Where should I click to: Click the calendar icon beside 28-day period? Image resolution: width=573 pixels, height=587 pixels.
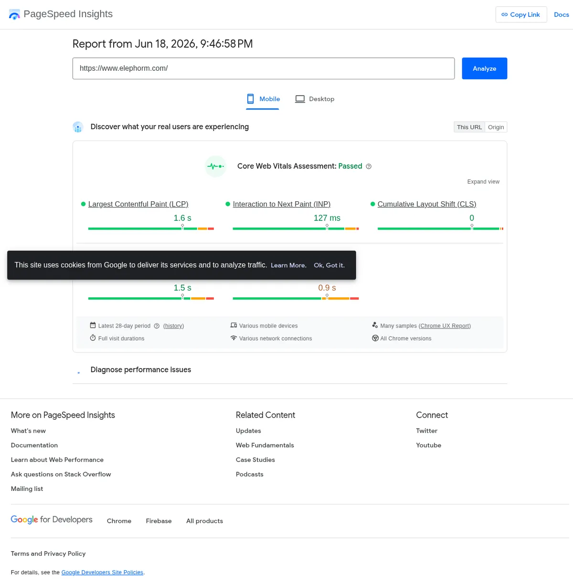tap(93, 326)
